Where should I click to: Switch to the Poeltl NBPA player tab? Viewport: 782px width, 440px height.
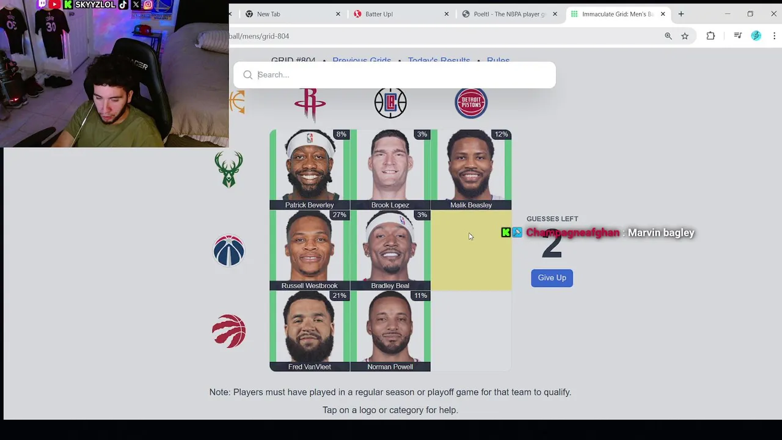tap(509, 14)
